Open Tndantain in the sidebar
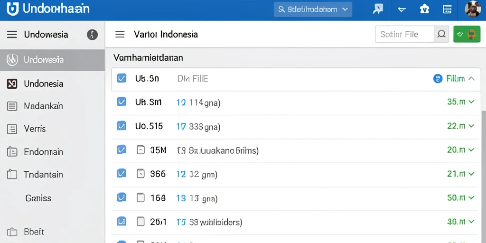 (52, 174)
